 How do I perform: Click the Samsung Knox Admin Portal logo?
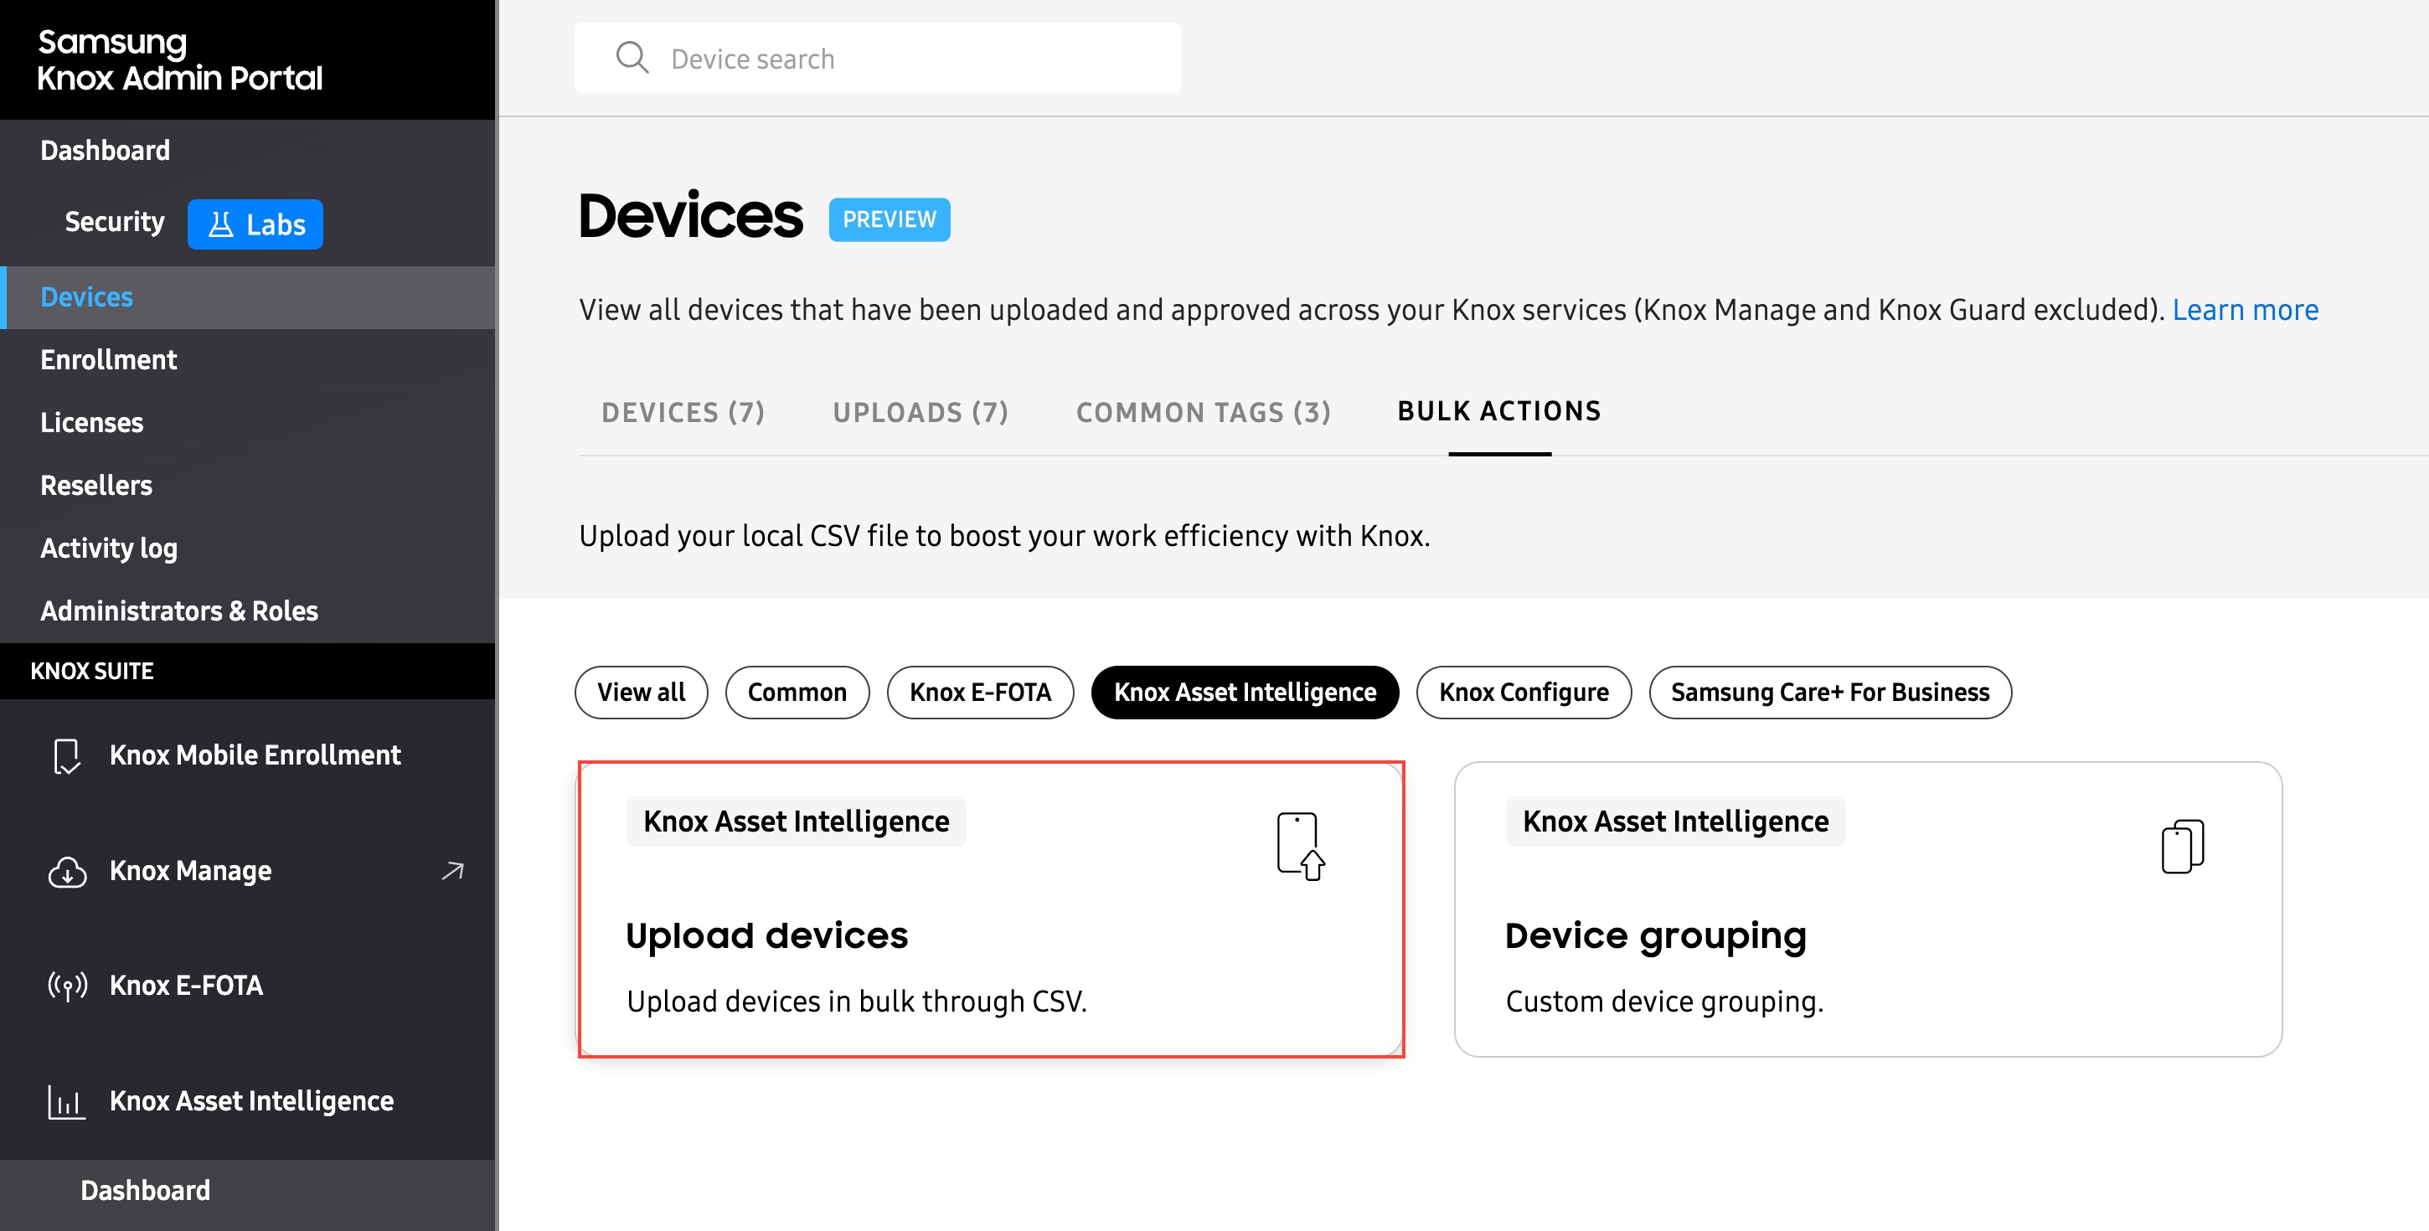click(x=180, y=59)
